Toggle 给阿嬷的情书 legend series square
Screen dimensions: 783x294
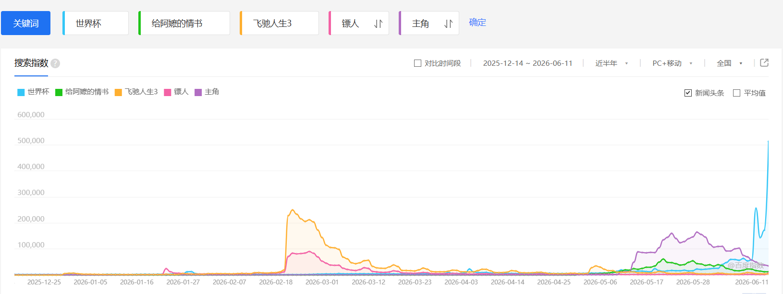59,92
